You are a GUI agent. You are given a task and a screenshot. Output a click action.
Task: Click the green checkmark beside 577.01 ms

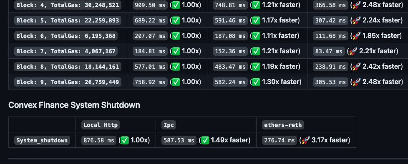(176, 67)
